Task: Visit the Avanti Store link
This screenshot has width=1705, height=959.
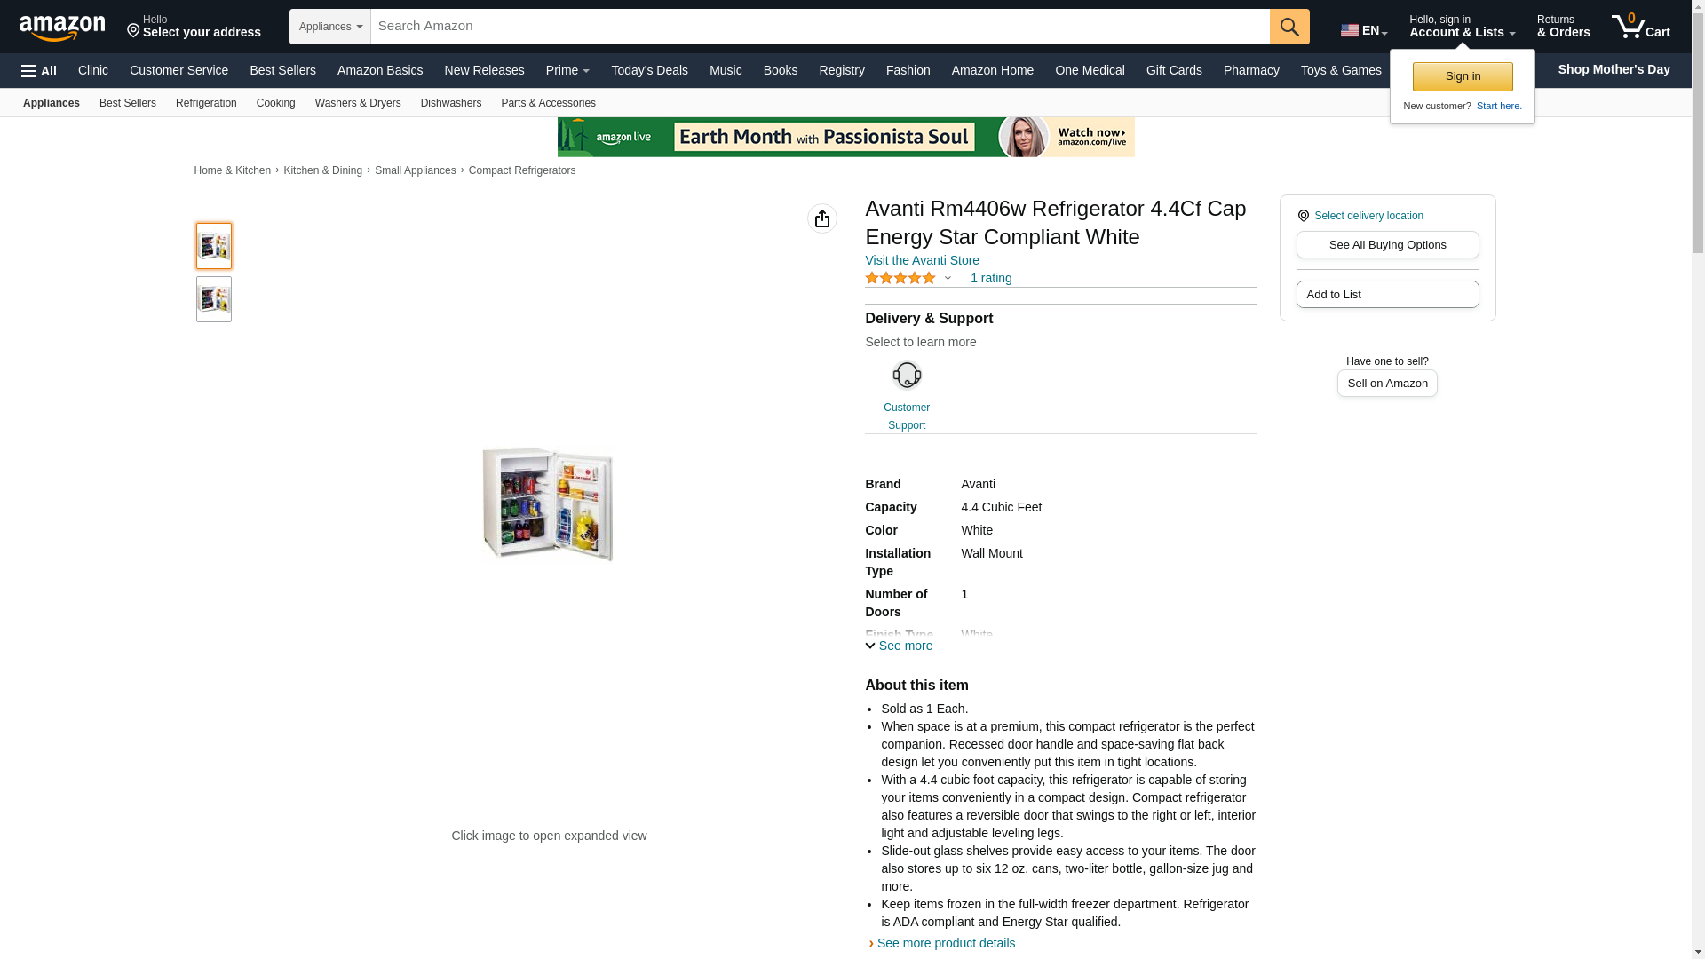Action: point(922,260)
